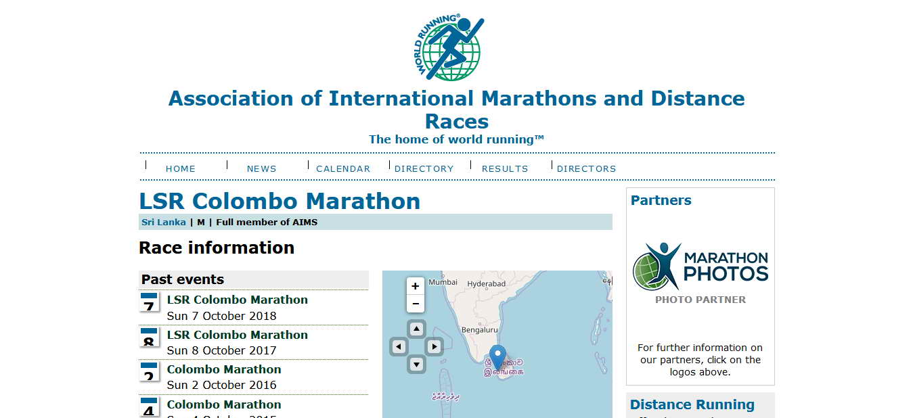
Task: Click 'The home of world running' tagline
Action: [x=457, y=139]
